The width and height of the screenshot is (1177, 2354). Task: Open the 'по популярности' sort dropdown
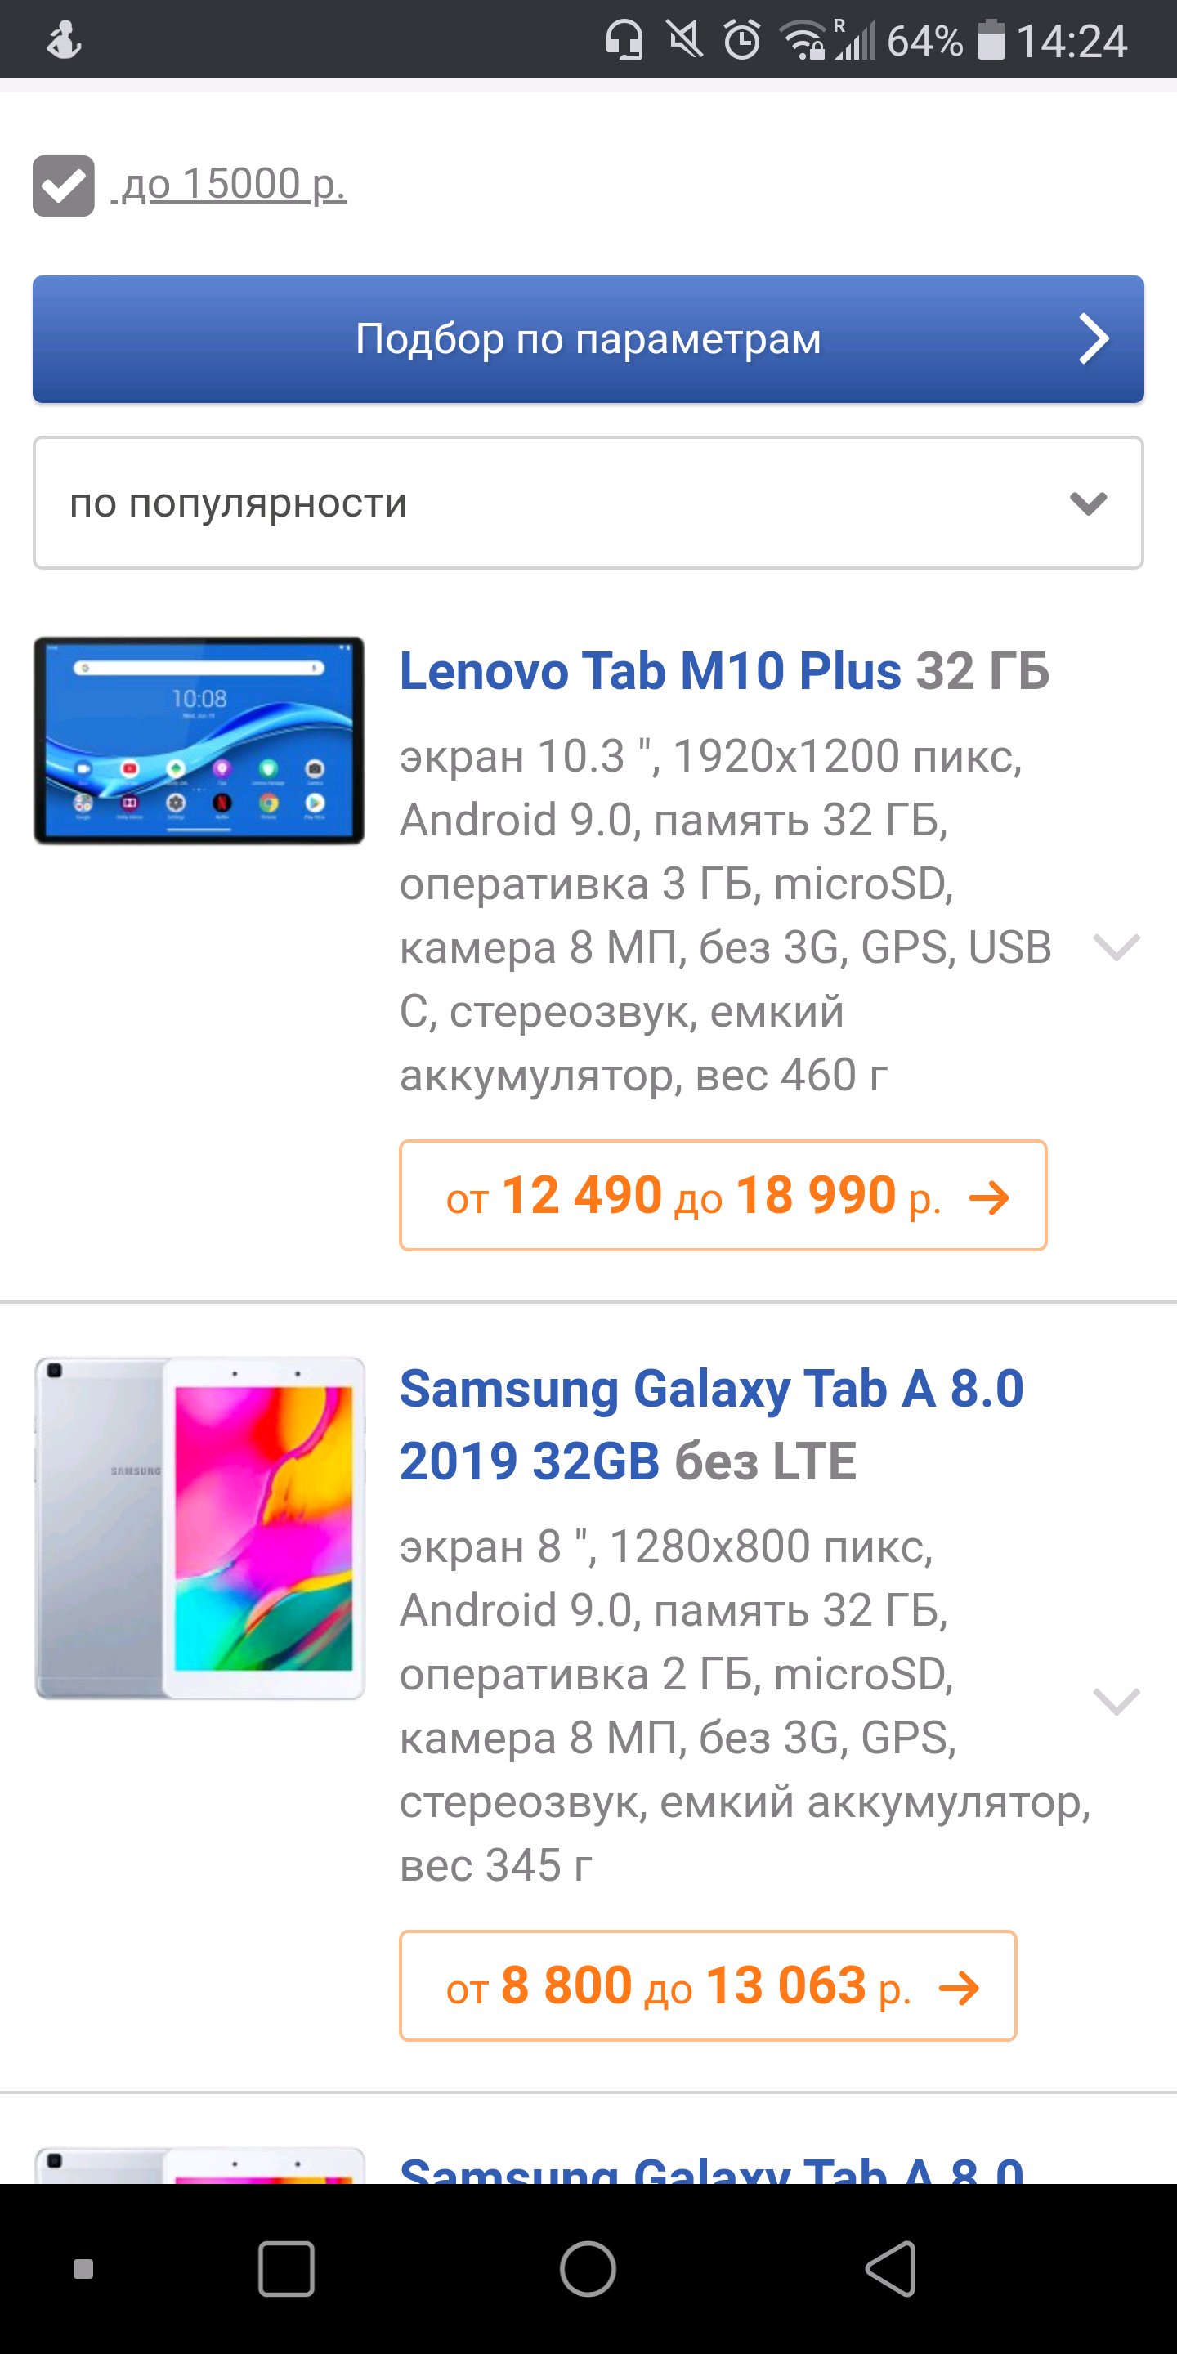pos(588,503)
